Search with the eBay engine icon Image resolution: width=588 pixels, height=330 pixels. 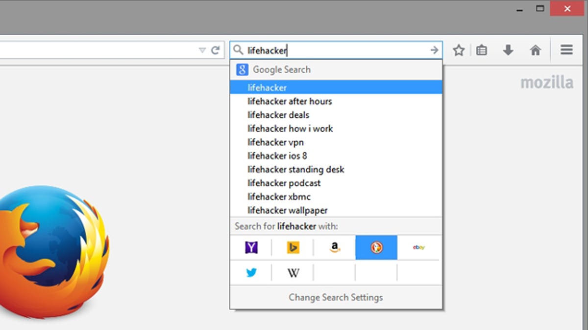pyautogui.click(x=419, y=247)
